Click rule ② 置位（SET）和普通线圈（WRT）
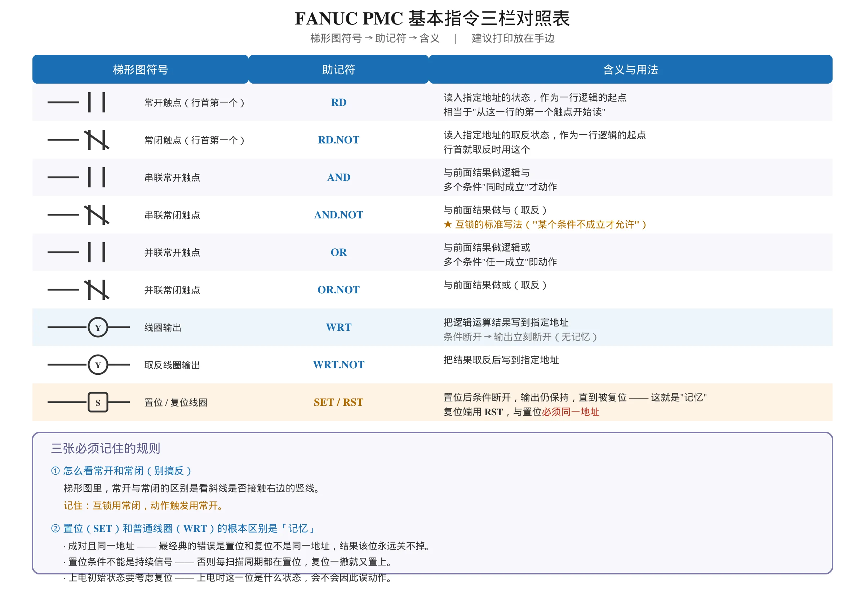The image size is (865, 591). 183,528
